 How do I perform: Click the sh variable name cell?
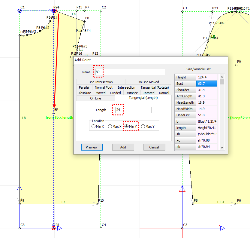coord(185,134)
